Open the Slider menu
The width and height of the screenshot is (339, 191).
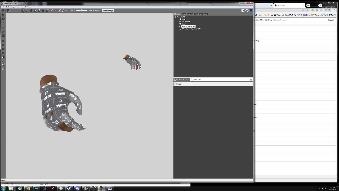[x=19, y=7]
